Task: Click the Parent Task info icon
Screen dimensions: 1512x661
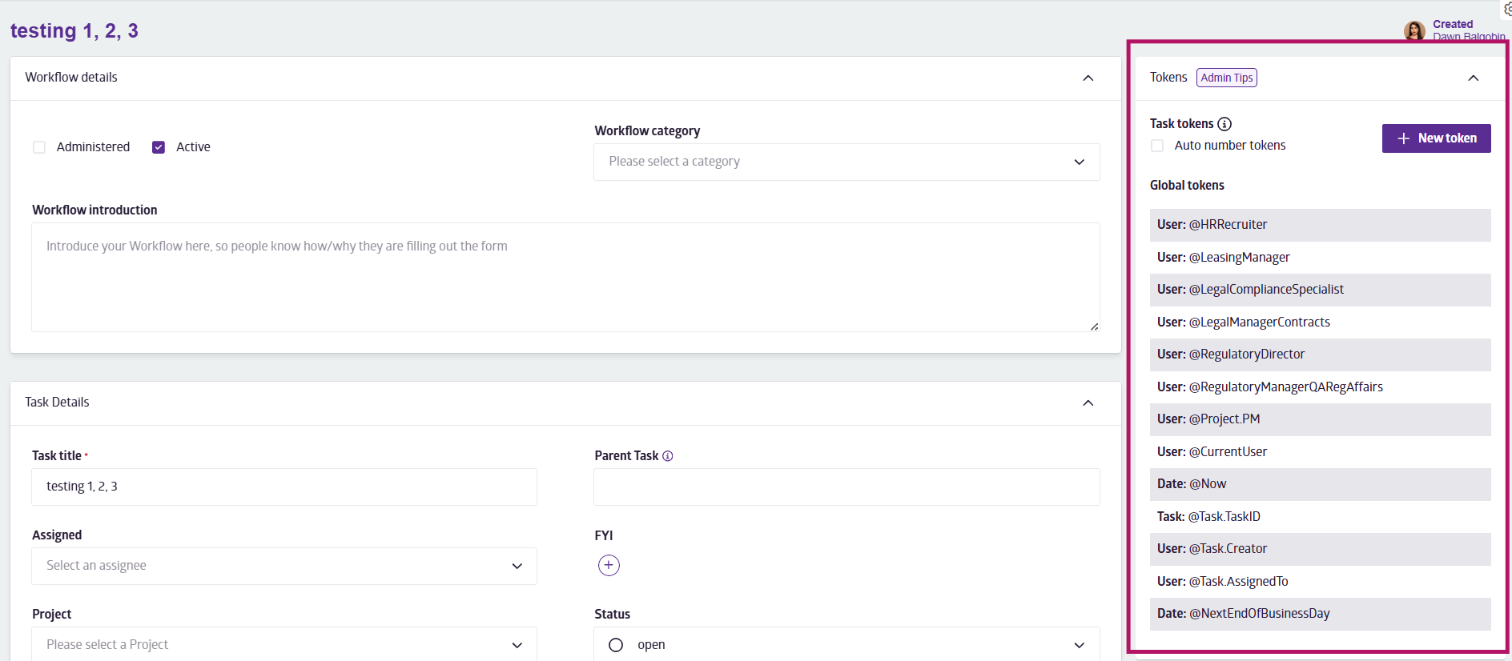Action: 668,456
